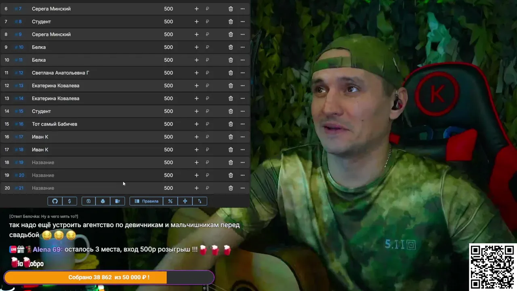
Task: Click the save icon in the bottom toolbar
Action: point(88,201)
